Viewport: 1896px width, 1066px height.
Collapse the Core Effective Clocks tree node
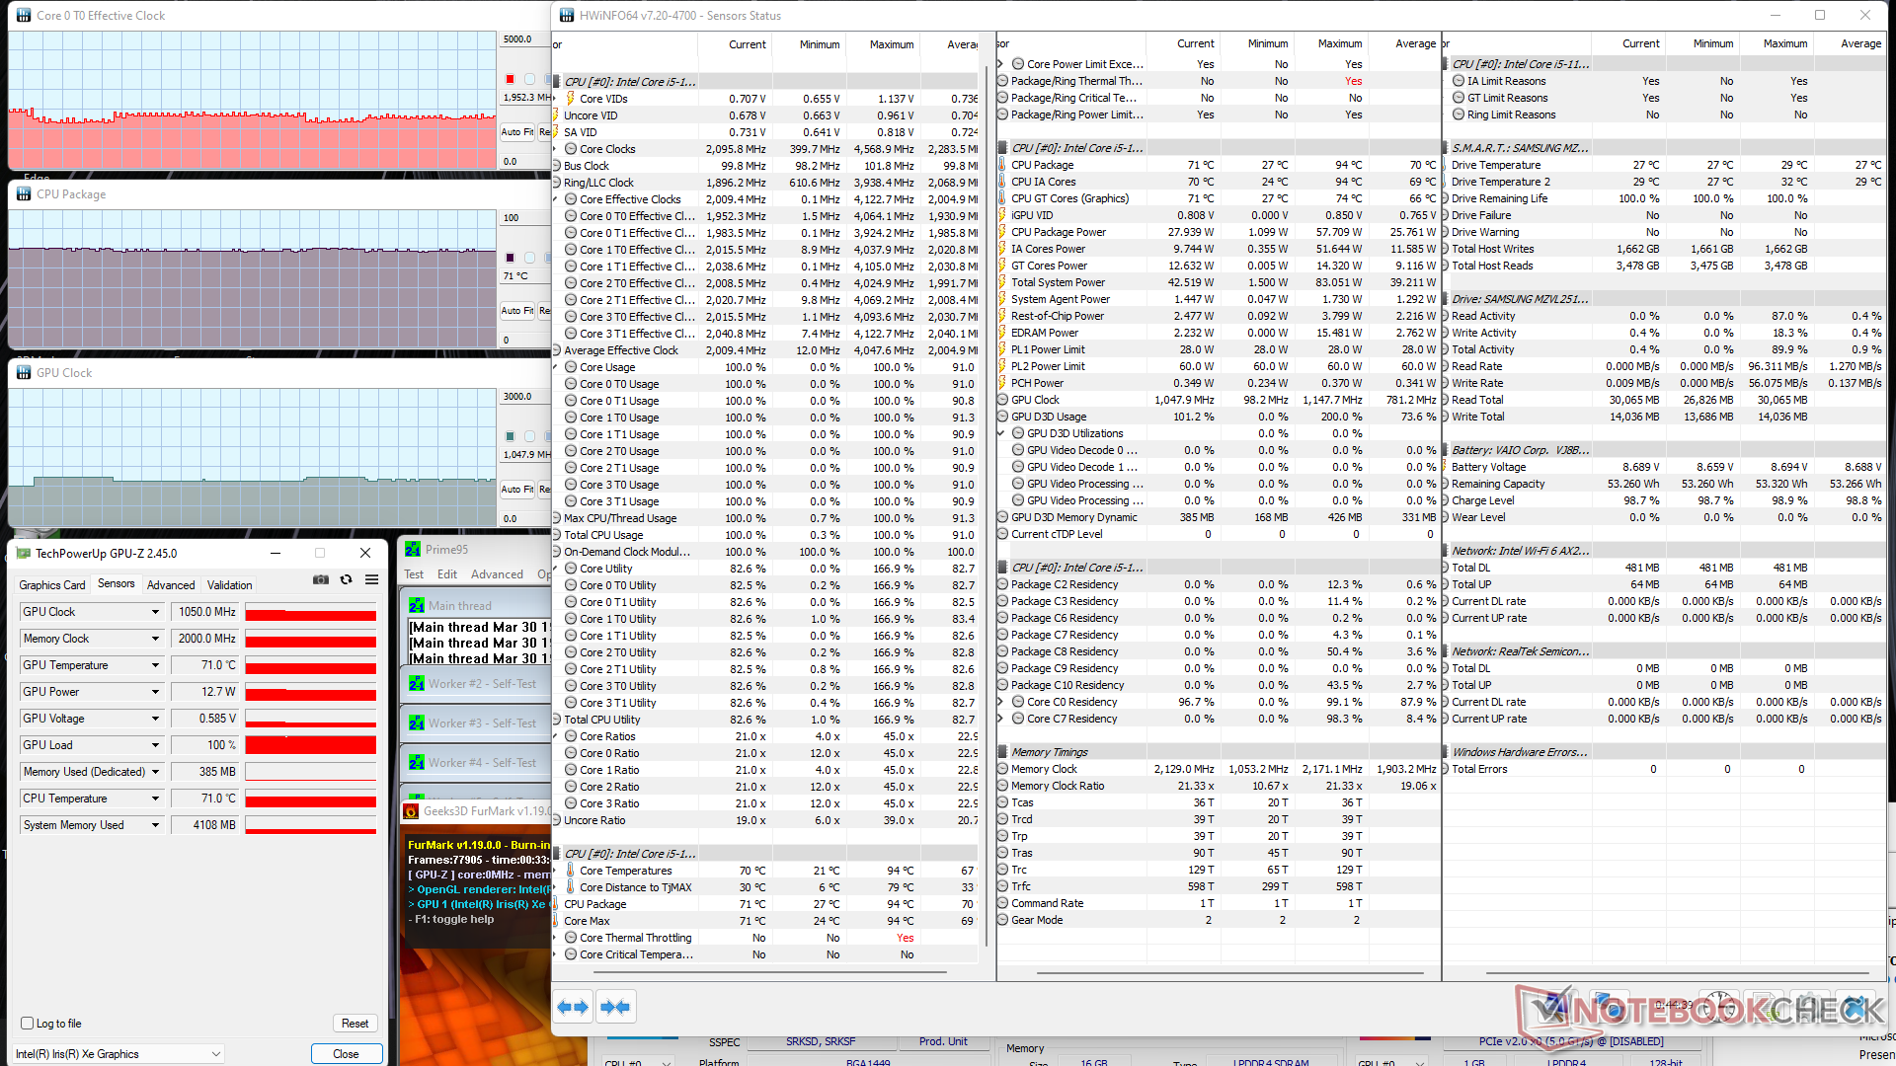(556, 199)
